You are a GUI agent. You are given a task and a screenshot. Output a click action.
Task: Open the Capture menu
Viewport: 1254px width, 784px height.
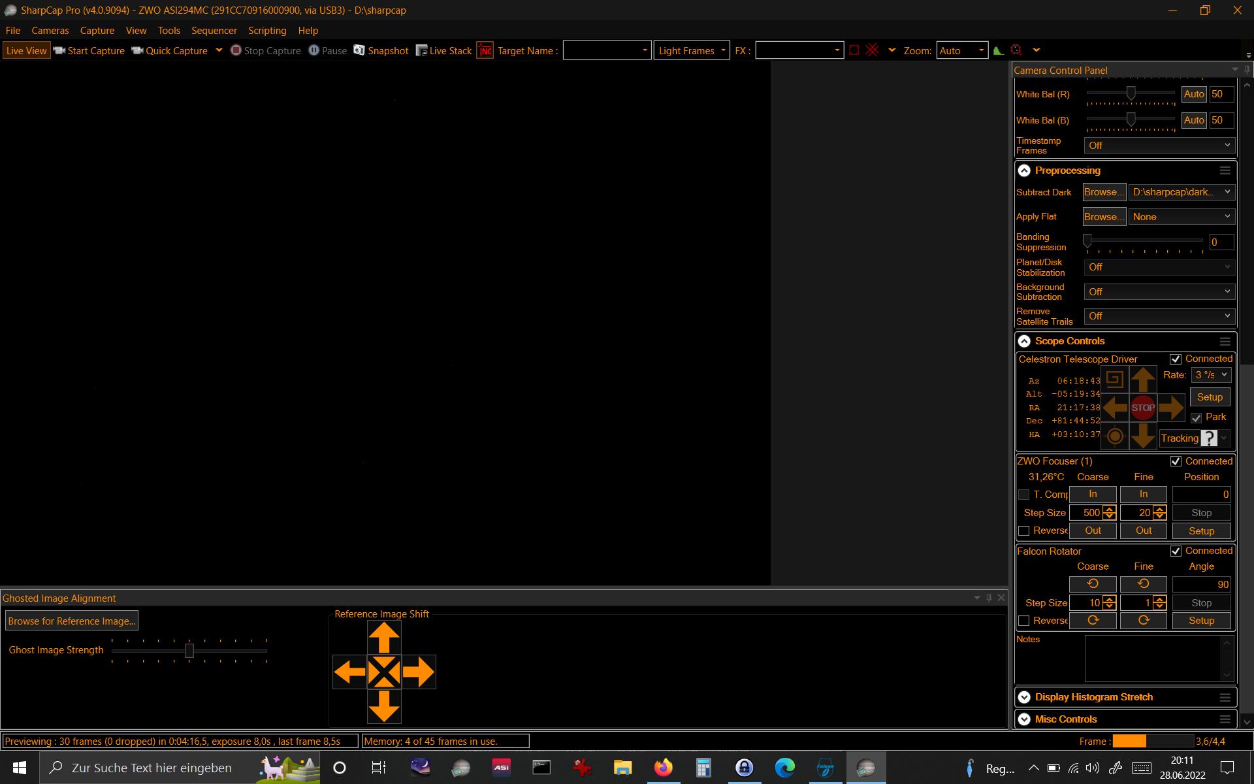[x=97, y=31]
